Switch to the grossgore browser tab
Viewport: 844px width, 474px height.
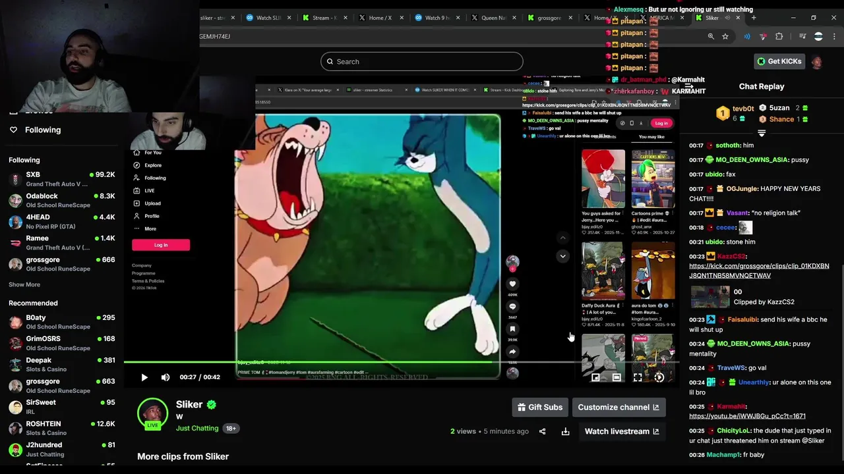549,18
